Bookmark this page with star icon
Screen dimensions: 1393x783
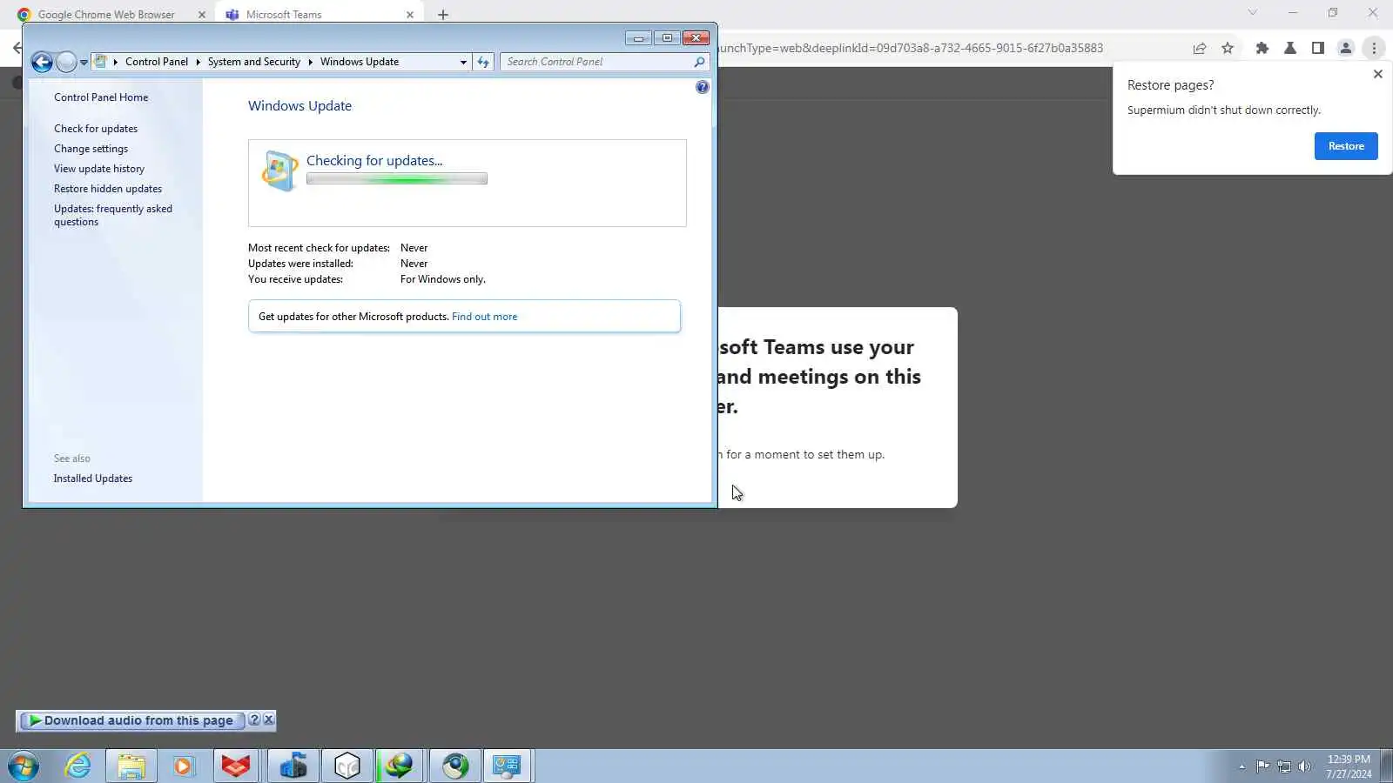click(x=1228, y=49)
